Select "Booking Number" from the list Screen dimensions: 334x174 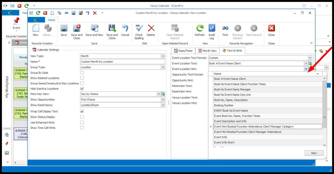268,105
